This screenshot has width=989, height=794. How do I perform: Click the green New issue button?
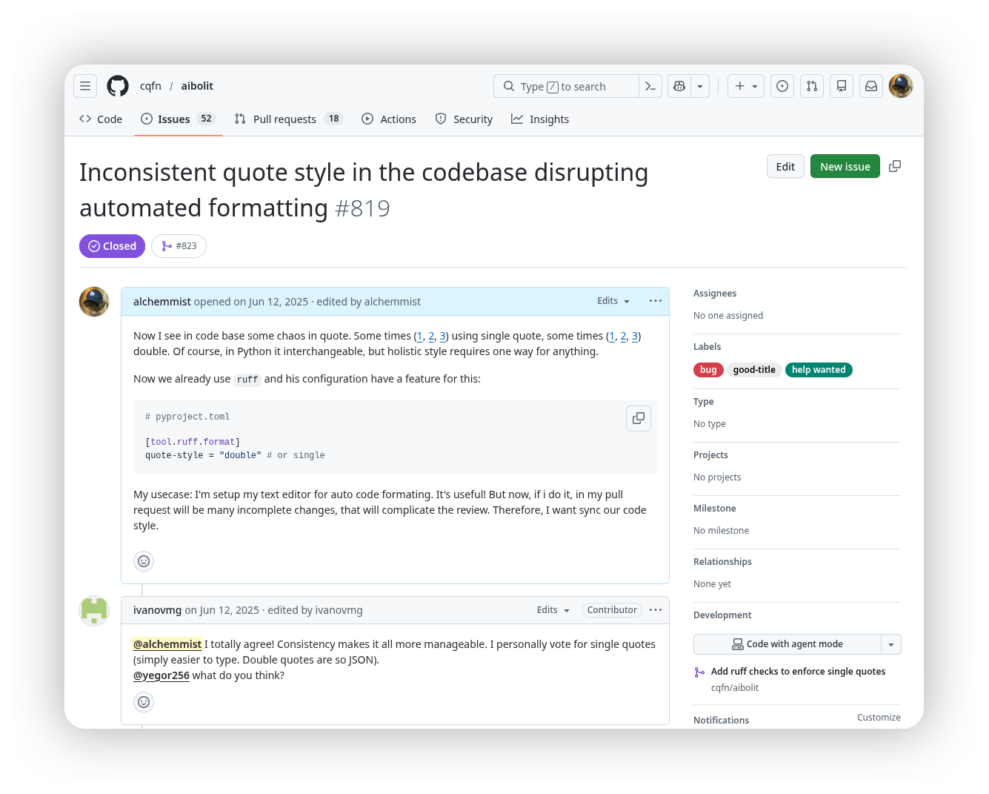[845, 167]
